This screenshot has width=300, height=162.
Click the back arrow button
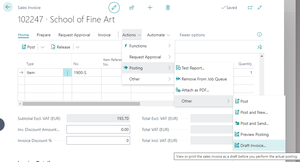8,7
